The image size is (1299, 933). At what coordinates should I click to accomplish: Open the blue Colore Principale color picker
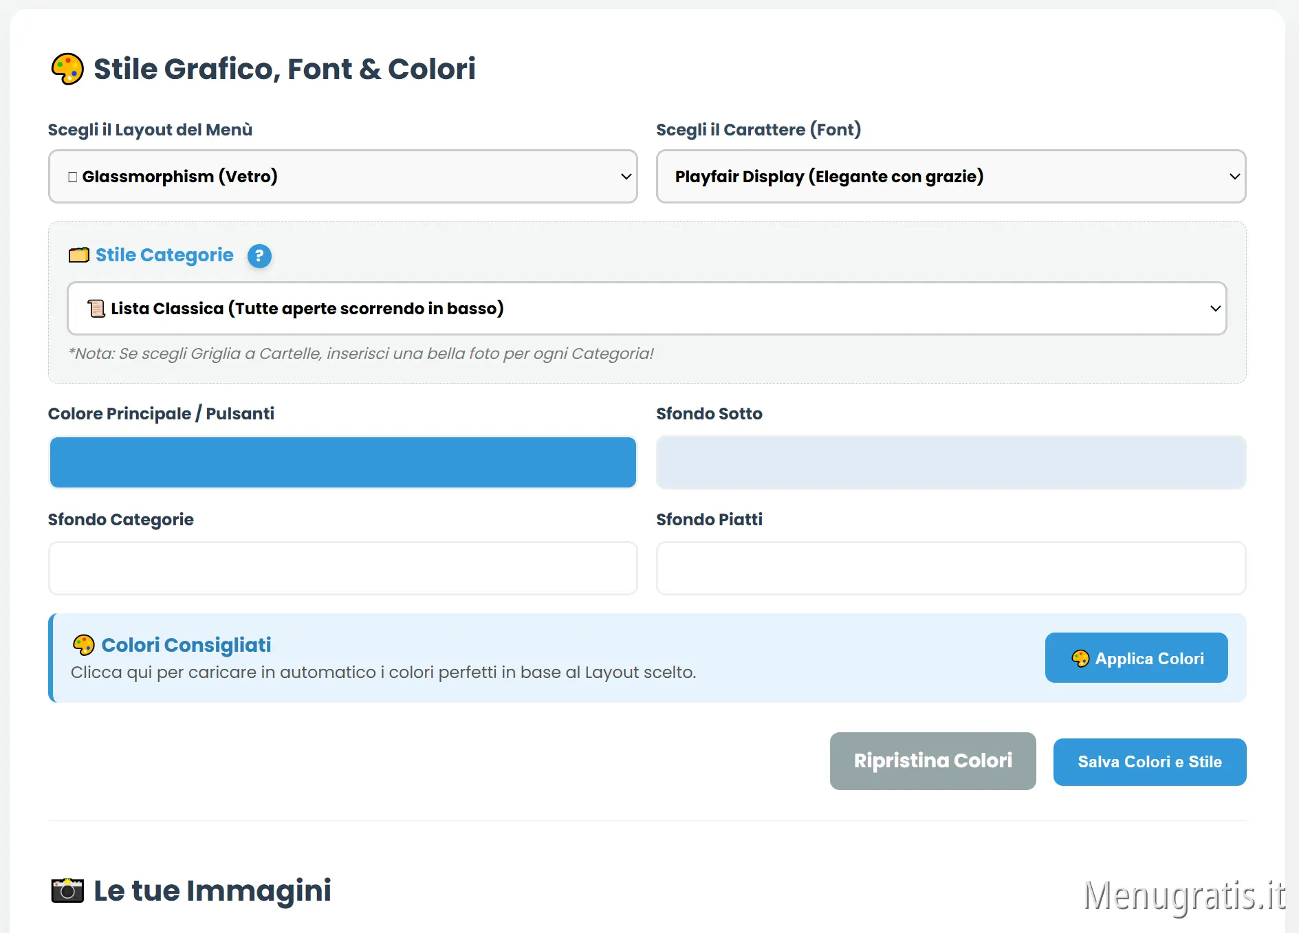[x=342, y=462]
